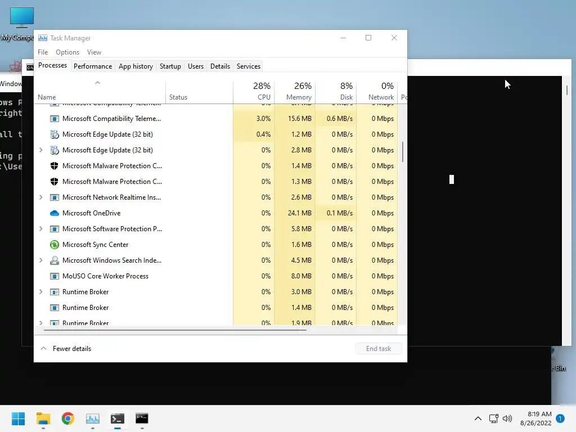Click the Microsoft Windows Search Indexer icon

pos(55,260)
